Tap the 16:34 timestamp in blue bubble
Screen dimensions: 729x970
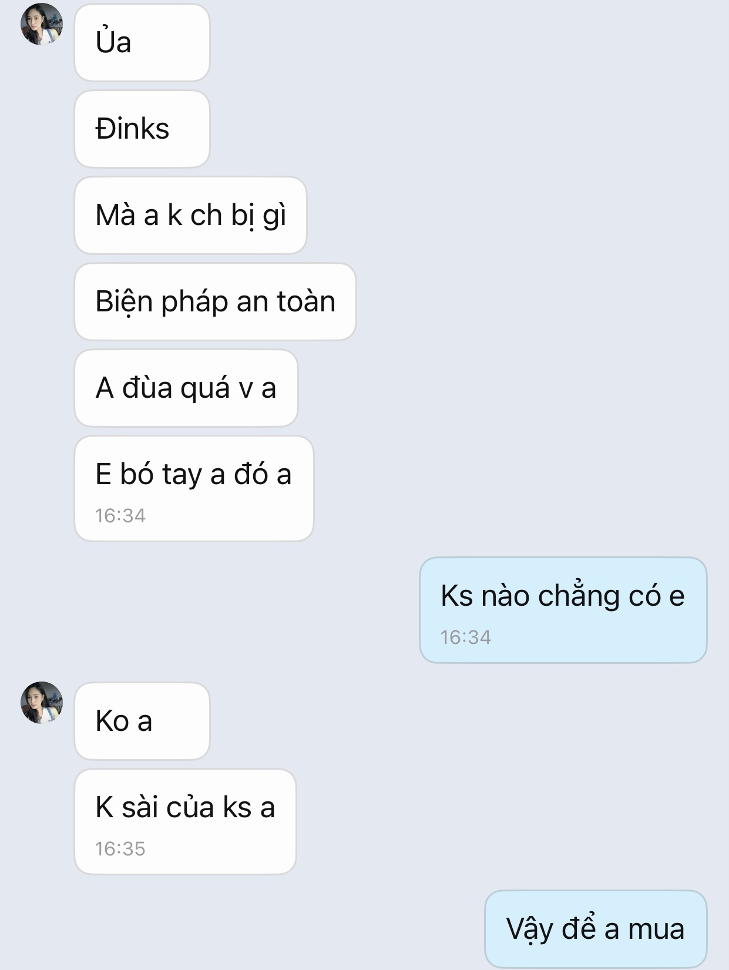point(465,637)
